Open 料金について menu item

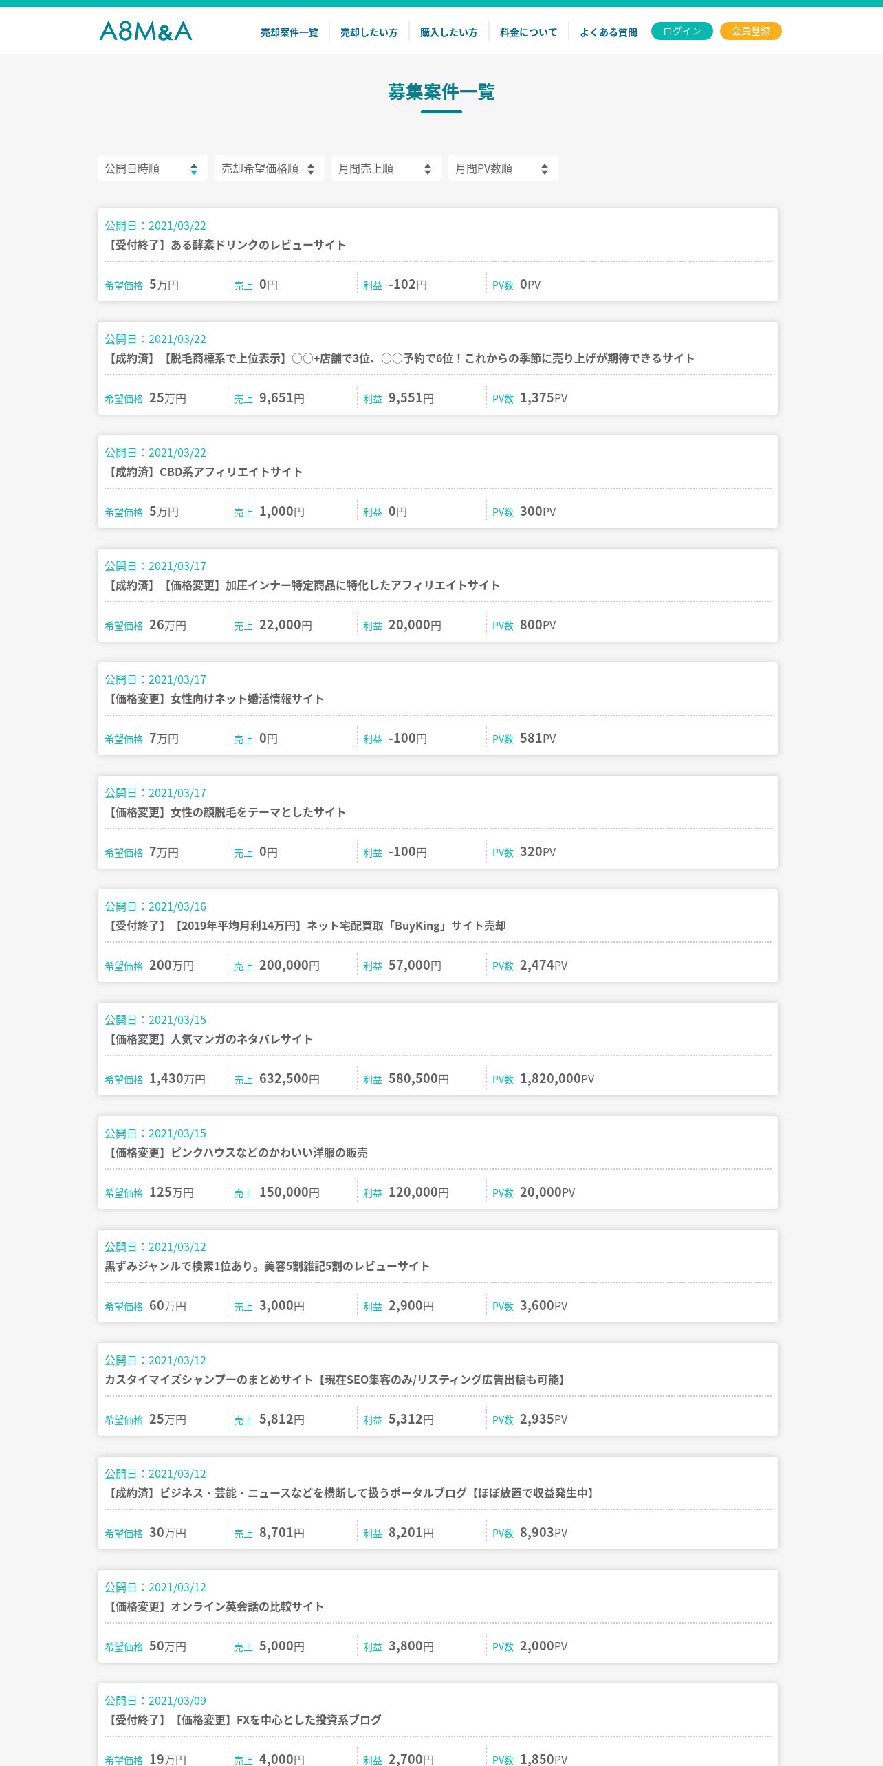(529, 32)
